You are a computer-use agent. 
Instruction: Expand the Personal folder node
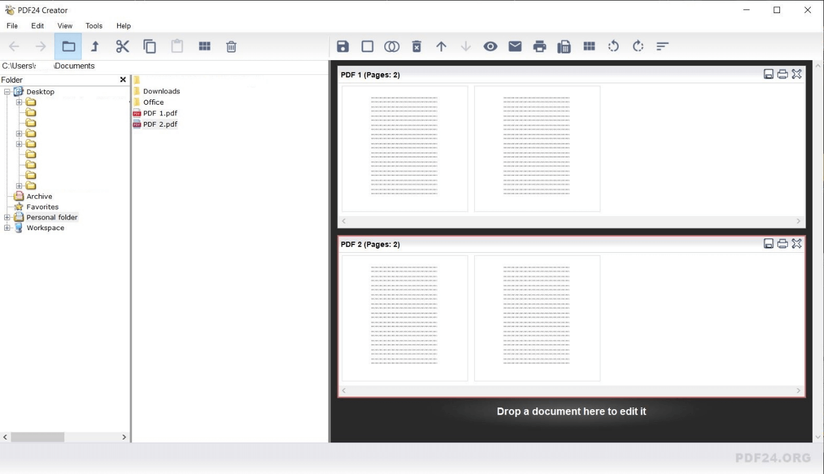pos(7,217)
